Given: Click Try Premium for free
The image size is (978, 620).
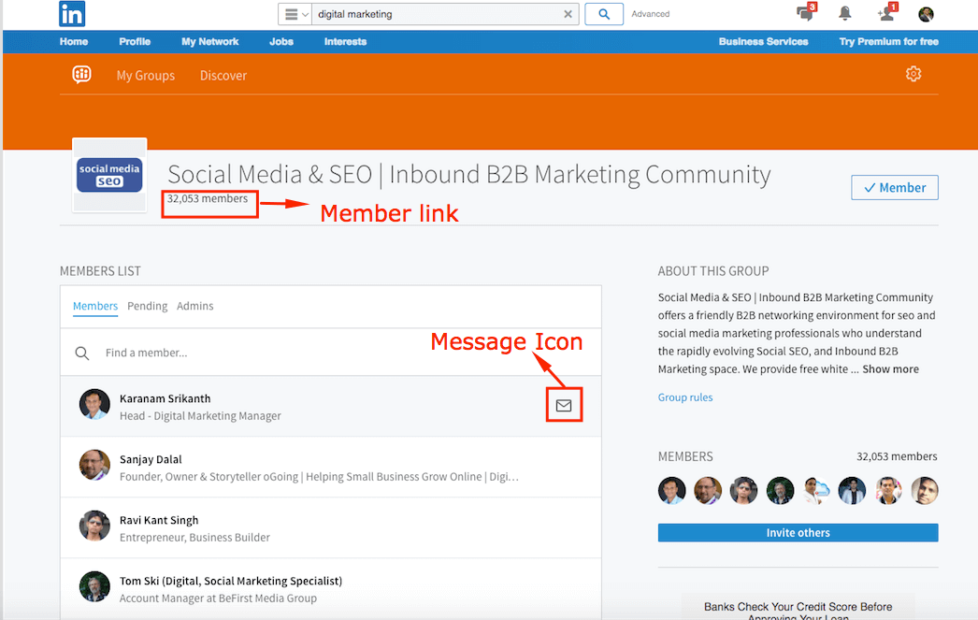Looking at the screenshot, I should (x=889, y=42).
